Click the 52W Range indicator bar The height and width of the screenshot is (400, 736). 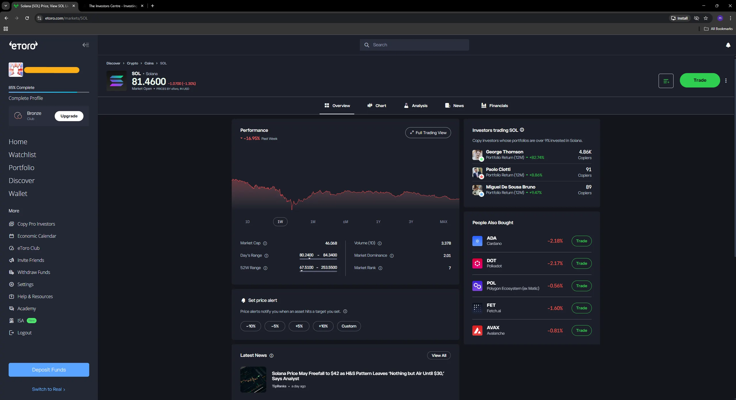(x=318, y=271)
